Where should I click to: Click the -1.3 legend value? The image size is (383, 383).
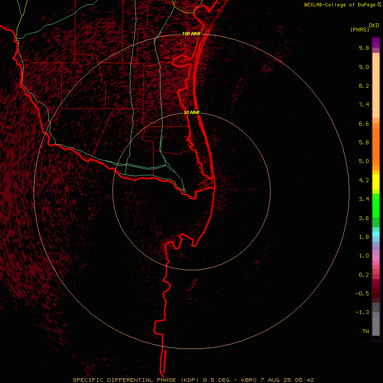coord(362,312)
